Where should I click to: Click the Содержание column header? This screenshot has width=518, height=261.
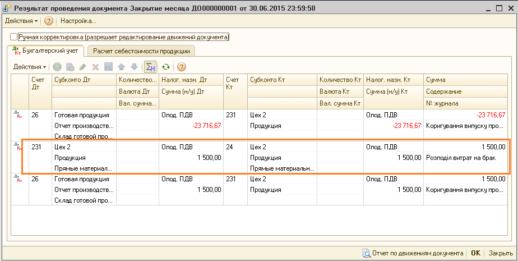point(465,91)
